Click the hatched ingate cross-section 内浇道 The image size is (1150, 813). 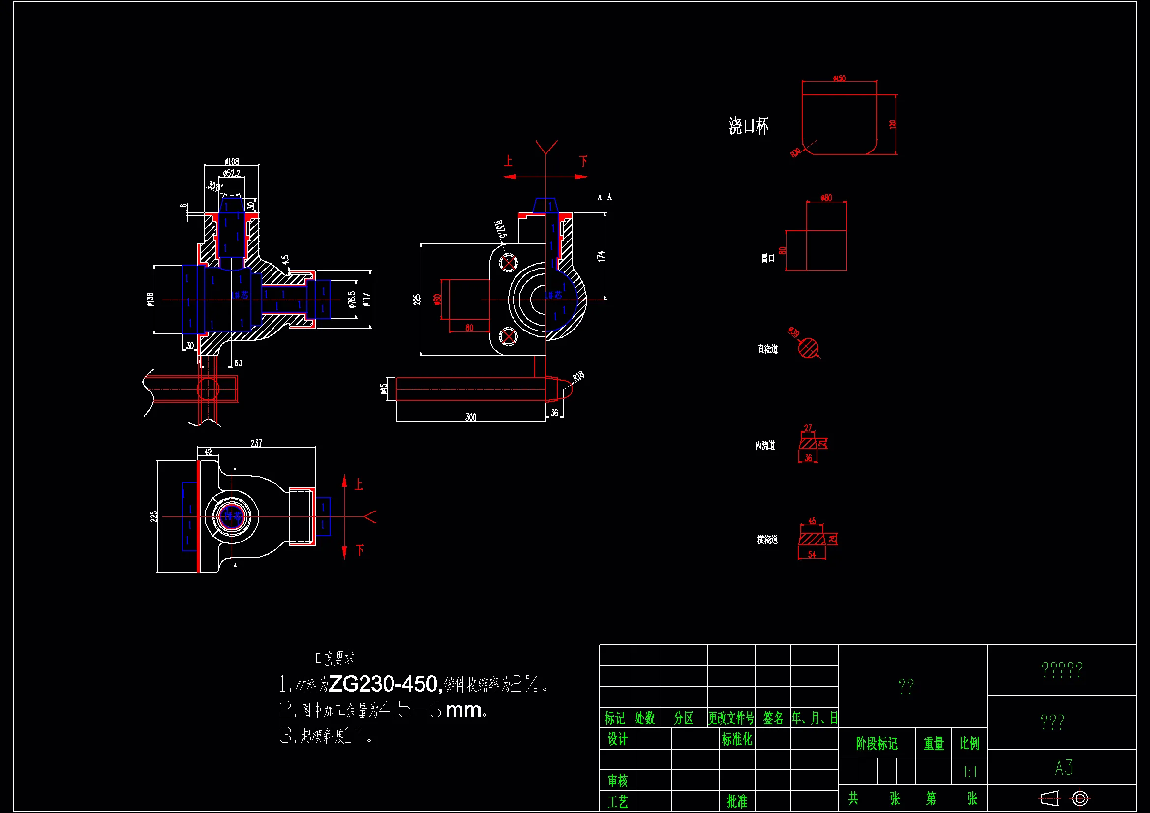(808, 443)
